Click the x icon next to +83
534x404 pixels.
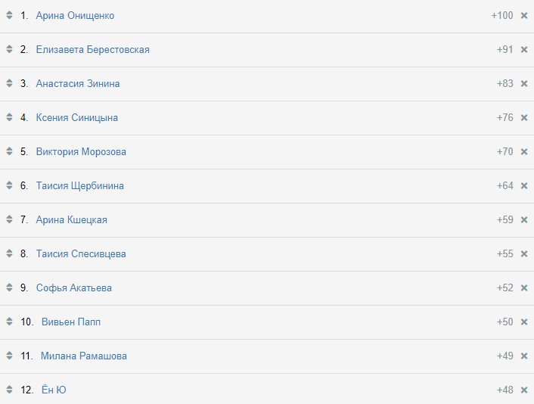coord(524,84)
